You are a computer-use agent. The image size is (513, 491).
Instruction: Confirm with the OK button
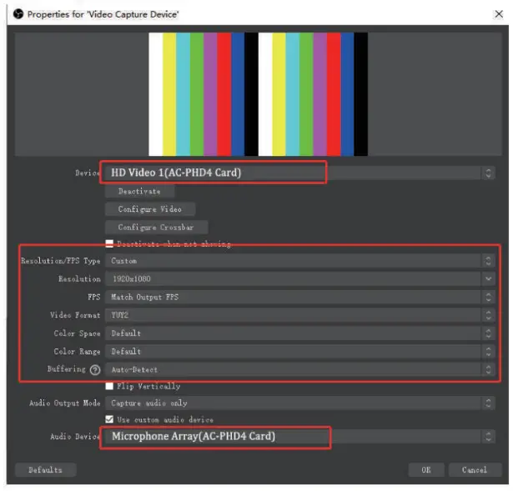426,470
